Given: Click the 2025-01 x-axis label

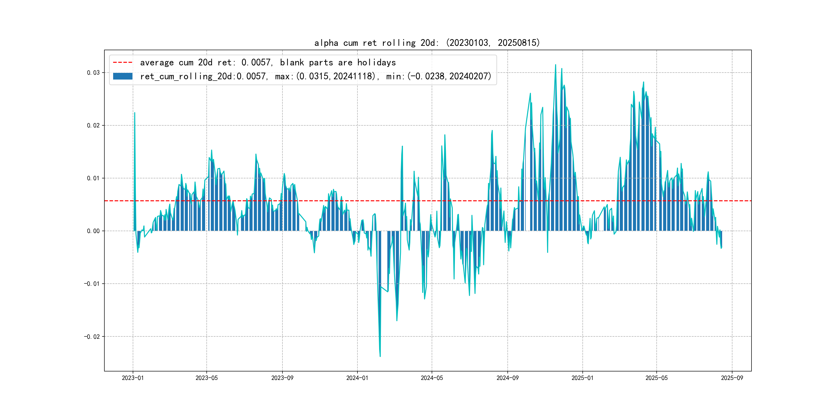Looking at the screenshot, I should click(582, 378).
